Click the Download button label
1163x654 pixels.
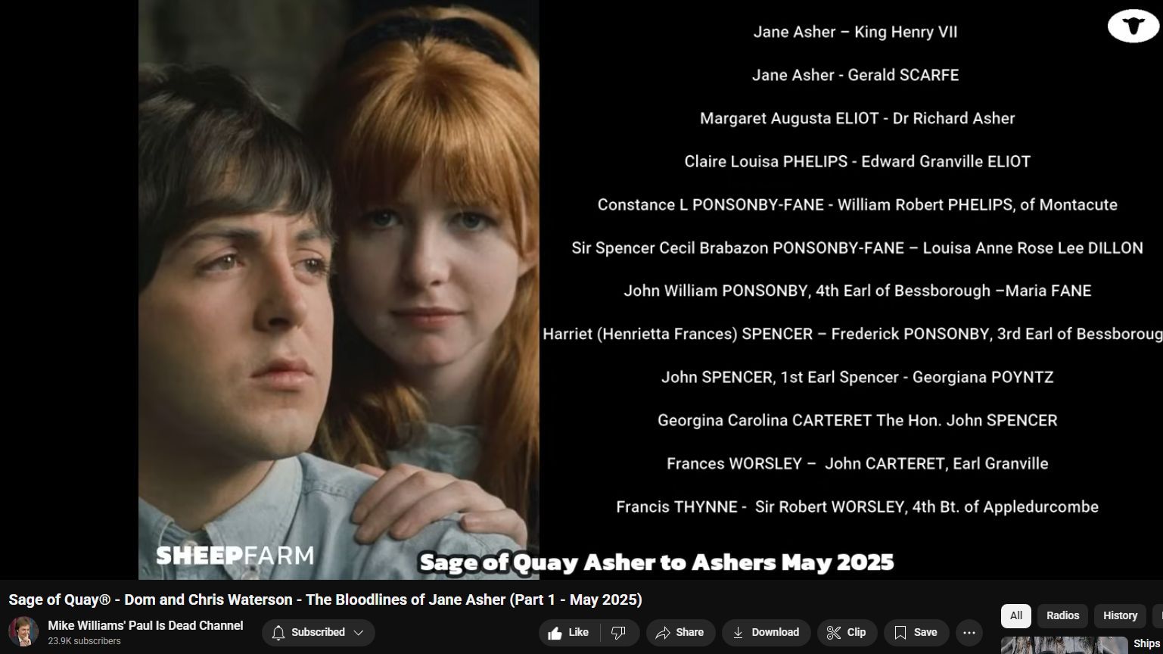point(775,633)
